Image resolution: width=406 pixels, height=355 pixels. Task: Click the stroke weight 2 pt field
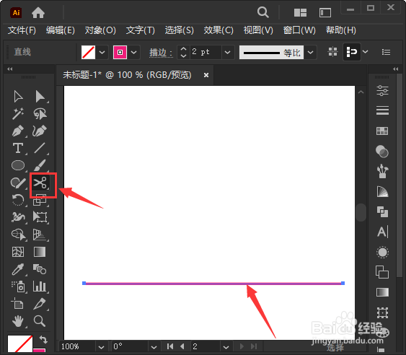(206, 52)
